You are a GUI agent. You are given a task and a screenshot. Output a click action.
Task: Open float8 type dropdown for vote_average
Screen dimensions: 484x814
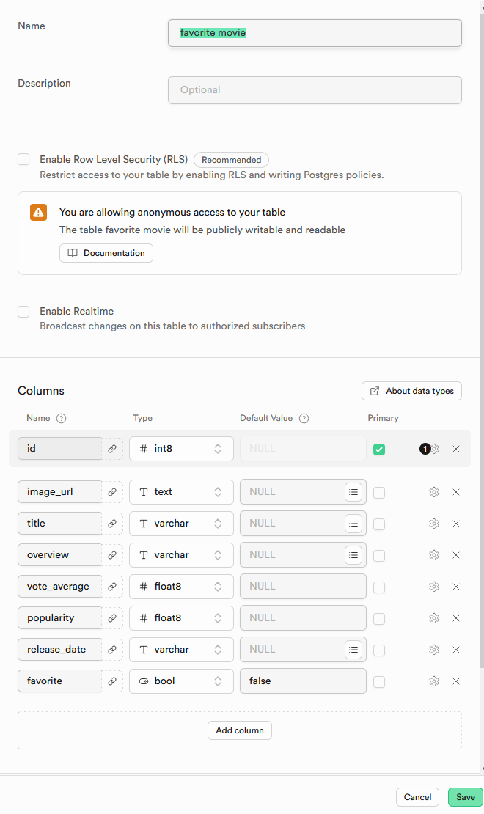[181, 587]
